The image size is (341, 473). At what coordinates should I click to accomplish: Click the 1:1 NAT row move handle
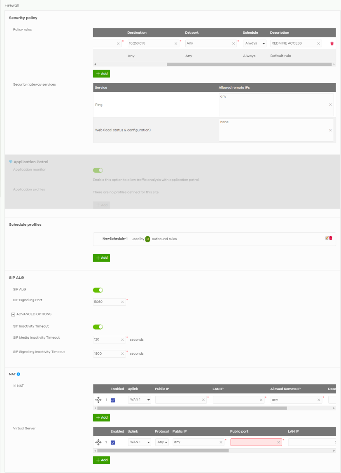coord(98,400)
